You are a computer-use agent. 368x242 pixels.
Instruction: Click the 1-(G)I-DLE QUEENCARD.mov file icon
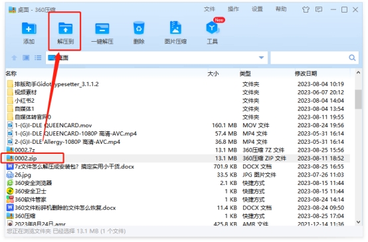click(10, 125)
